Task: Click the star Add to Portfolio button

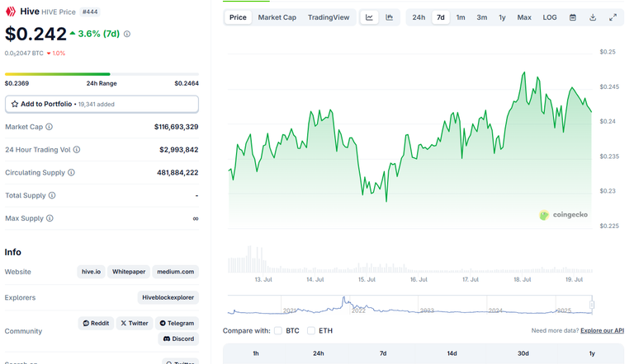Action: 102,104
